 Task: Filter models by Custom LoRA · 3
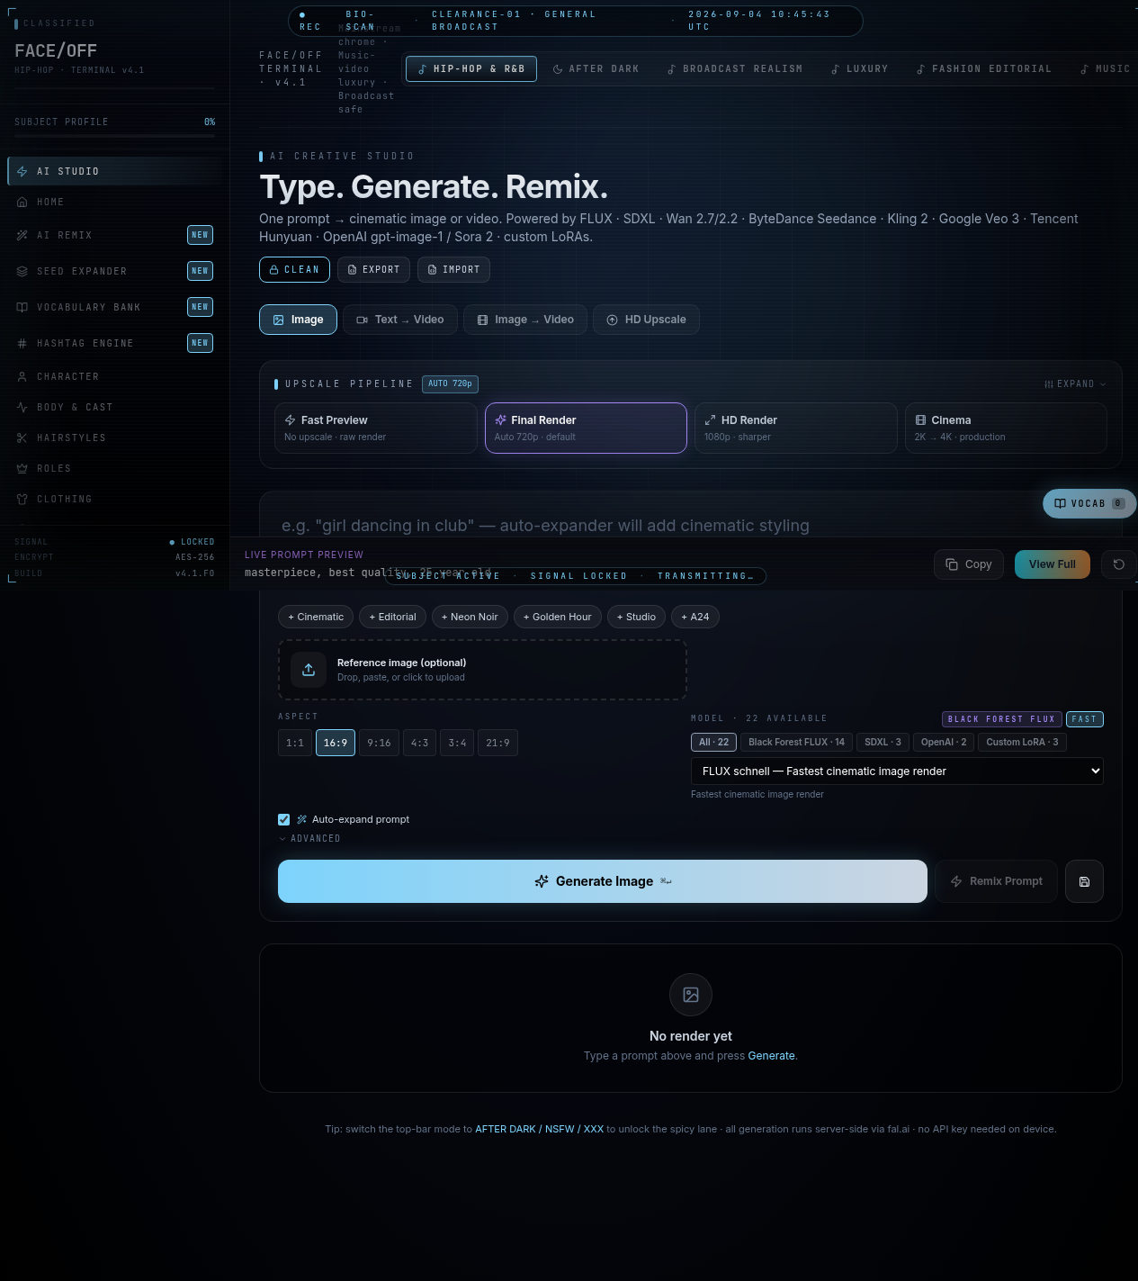[1022, 742]
